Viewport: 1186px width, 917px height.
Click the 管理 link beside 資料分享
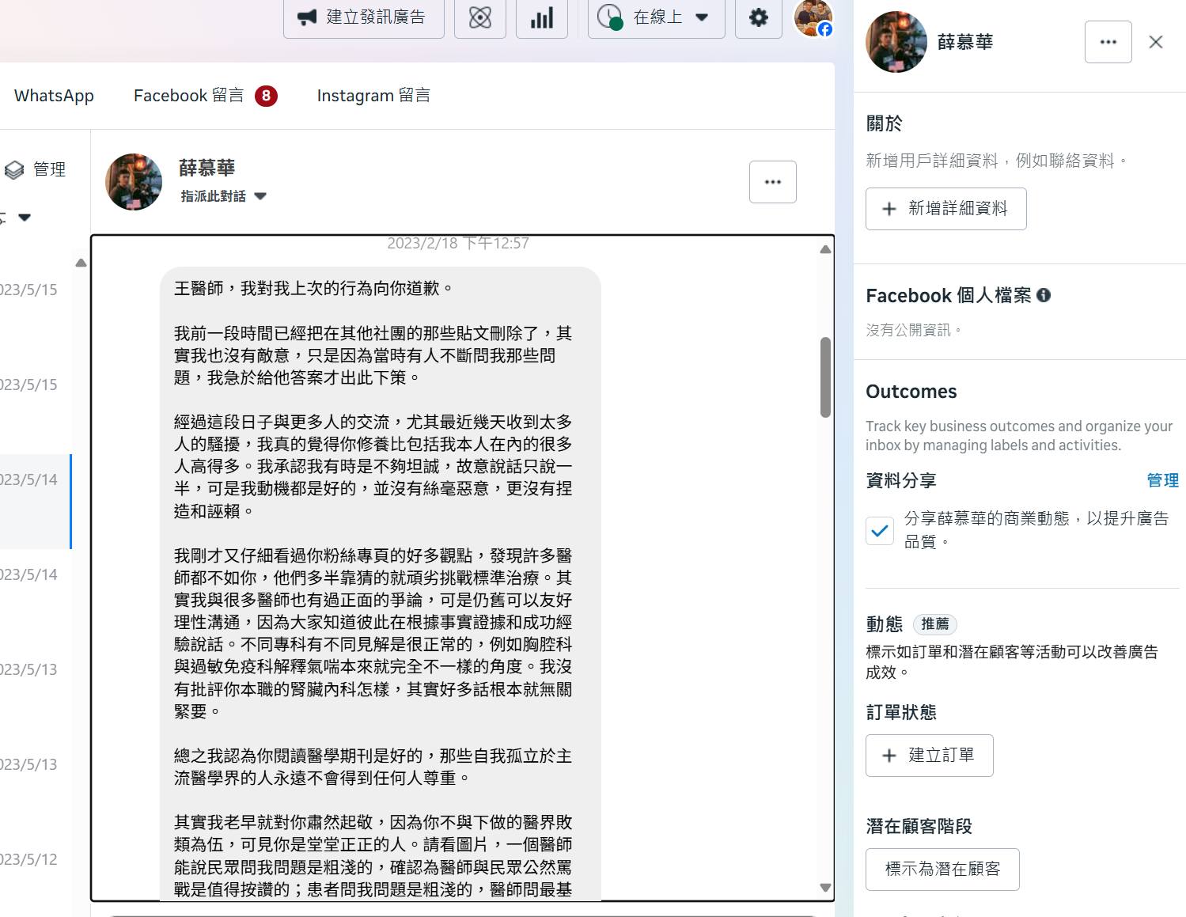(x=1162, y=480)
